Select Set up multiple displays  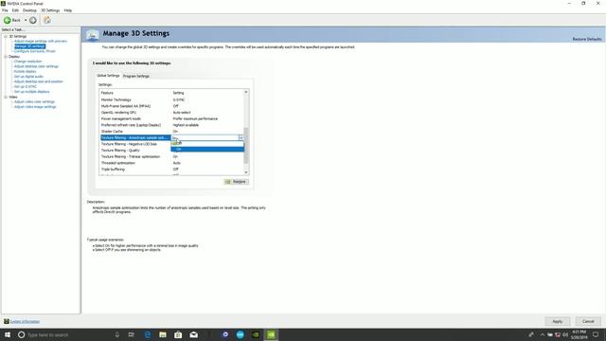click(x=31, y=92)
